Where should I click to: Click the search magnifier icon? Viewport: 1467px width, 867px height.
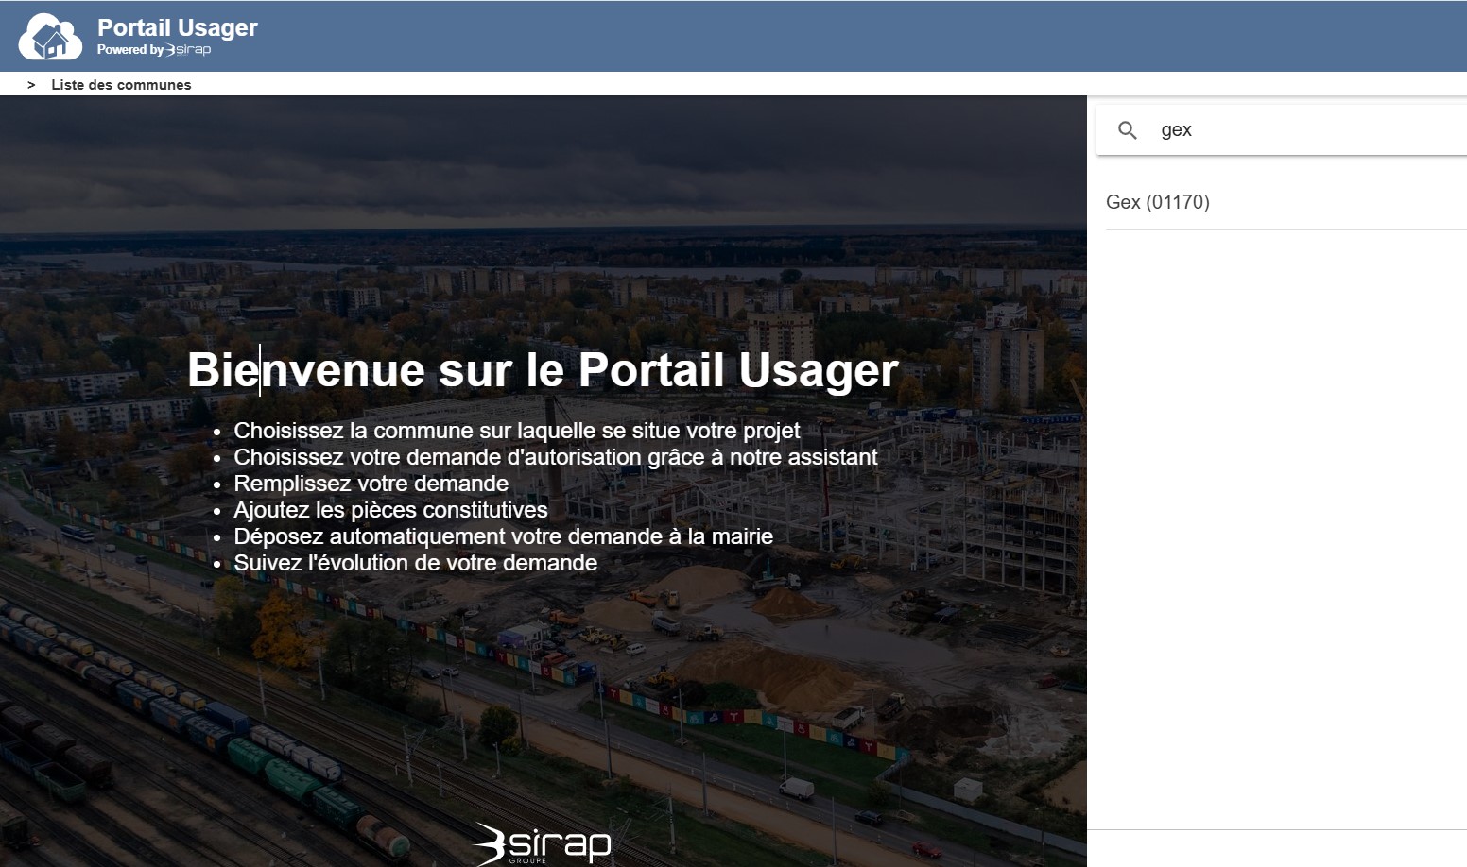point(1127,130)
